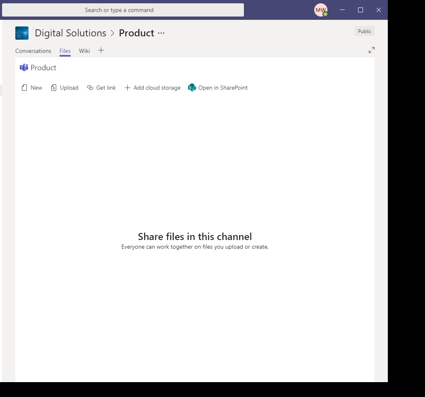Expand the tab to full screen
Image resolution: width=425 pixels, height=397 pixels.
point(372,50)
